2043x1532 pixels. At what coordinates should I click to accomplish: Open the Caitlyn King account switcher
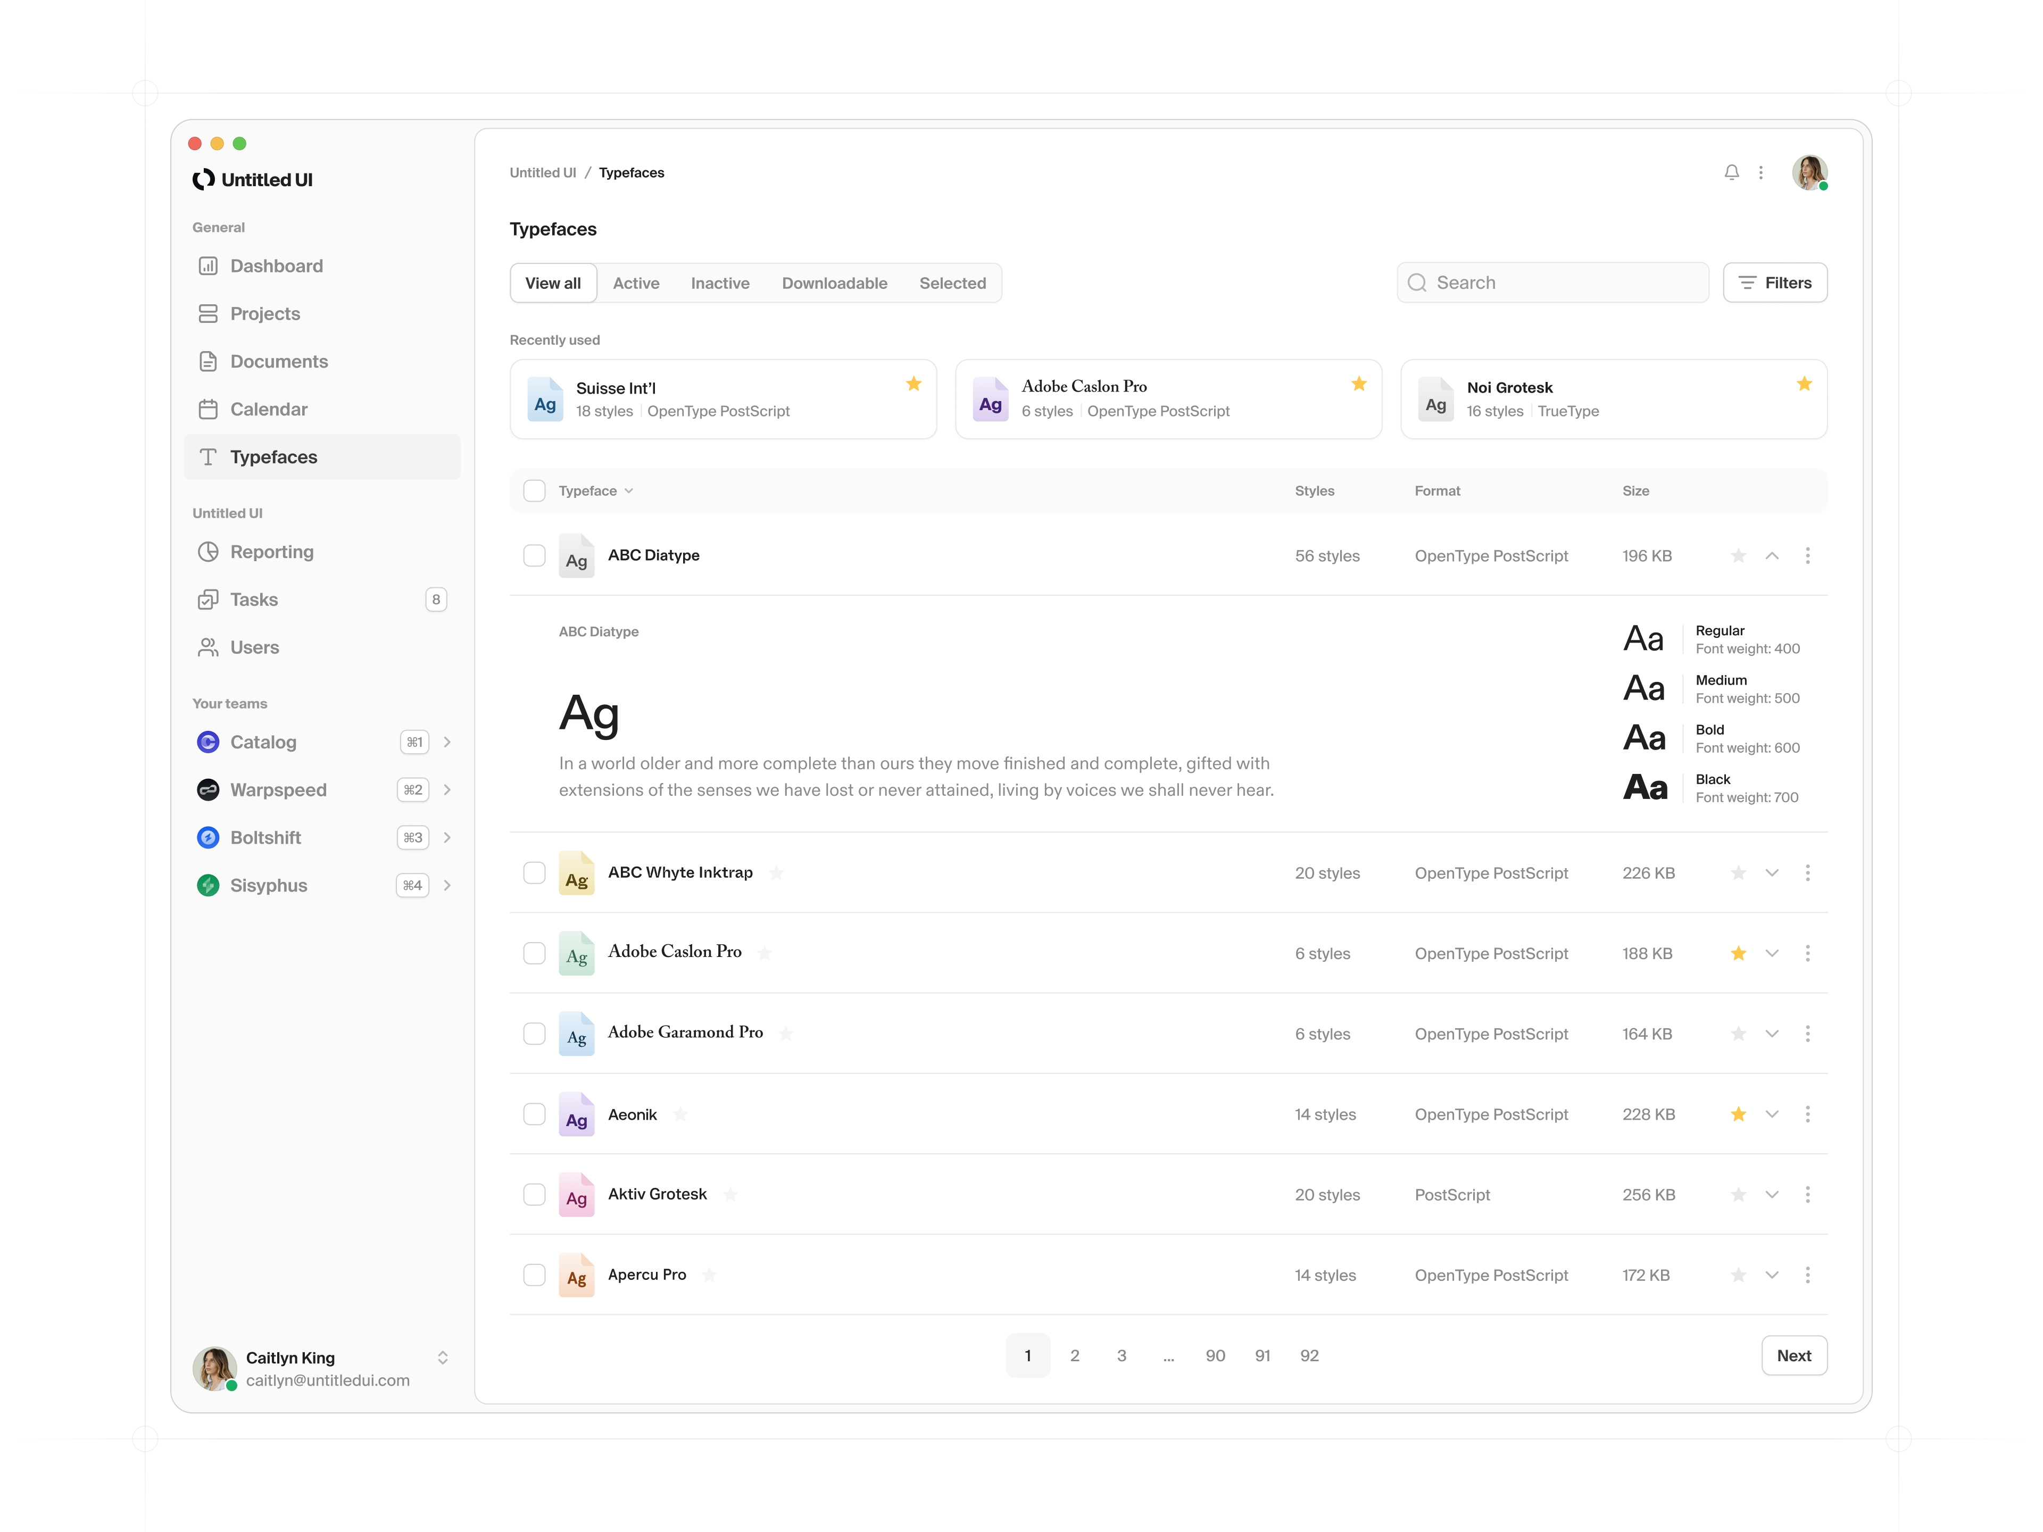click(x=443, y=1358)
